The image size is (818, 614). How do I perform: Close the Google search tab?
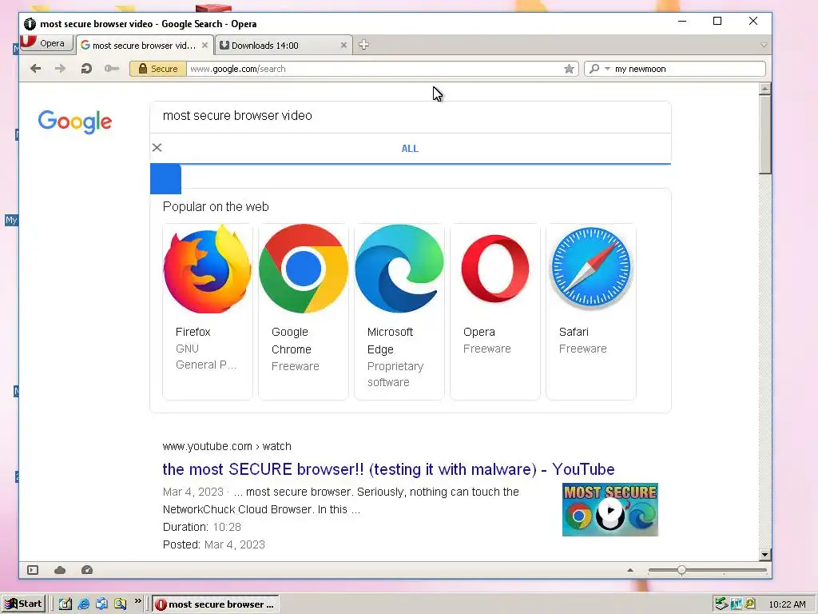pos(205,46)
